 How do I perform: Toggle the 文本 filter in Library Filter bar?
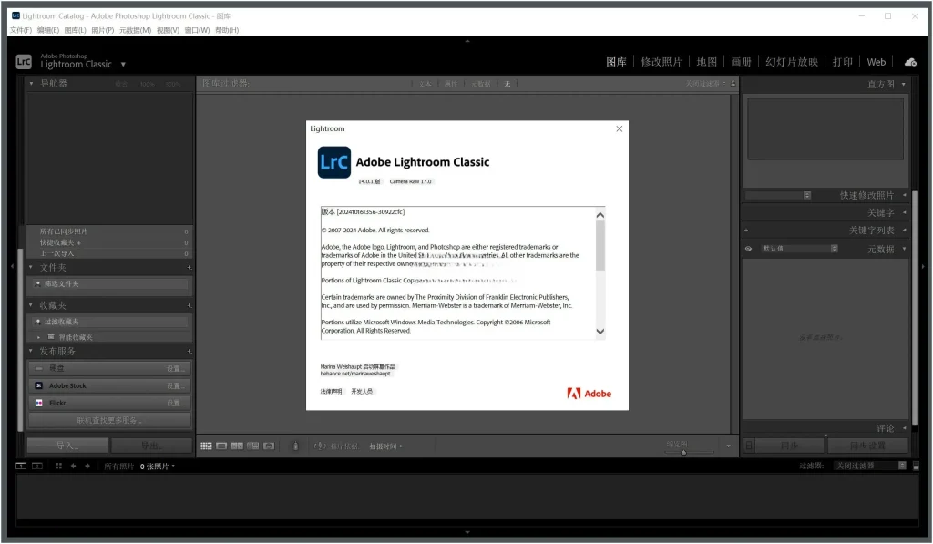pos(425,84)
